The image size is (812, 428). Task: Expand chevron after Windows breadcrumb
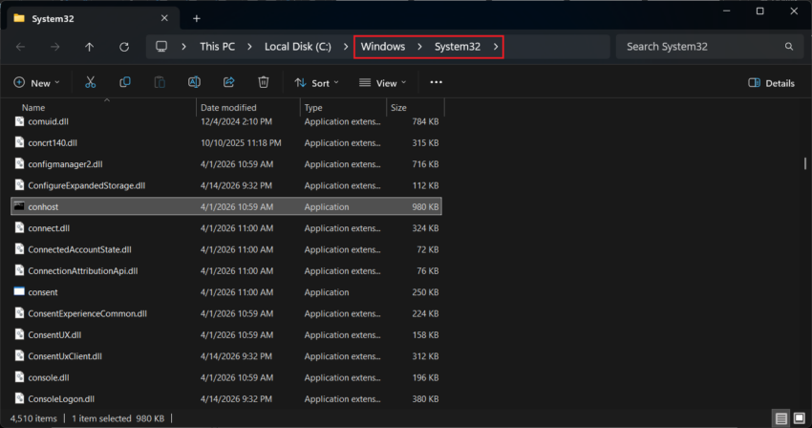click(419, 47)
